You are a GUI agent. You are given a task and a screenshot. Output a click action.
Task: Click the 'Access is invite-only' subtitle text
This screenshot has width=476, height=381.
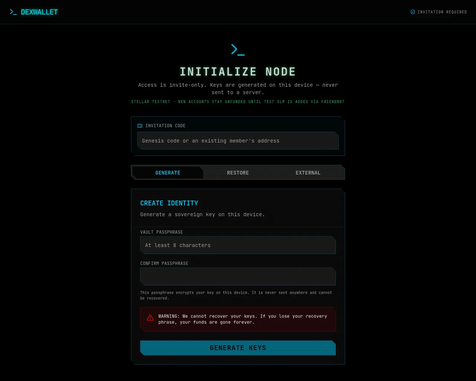(238, 89)
